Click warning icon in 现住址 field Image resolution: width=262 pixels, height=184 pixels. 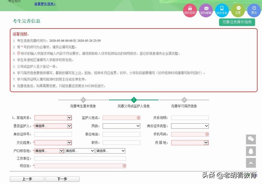[x=124, y=165]
